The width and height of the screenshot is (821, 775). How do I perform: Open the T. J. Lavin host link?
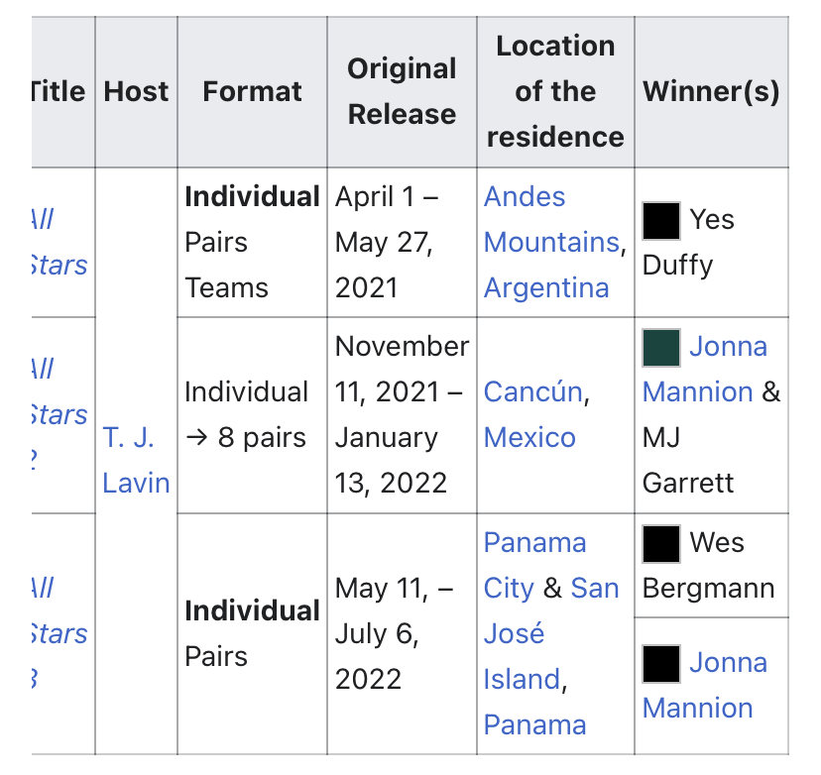point(136,460)
